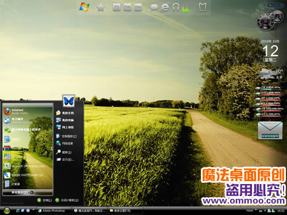Open the chat bubbles icon in dock
Image resolution: width=287 pixels, height=215 pixels.
[154, 7]
